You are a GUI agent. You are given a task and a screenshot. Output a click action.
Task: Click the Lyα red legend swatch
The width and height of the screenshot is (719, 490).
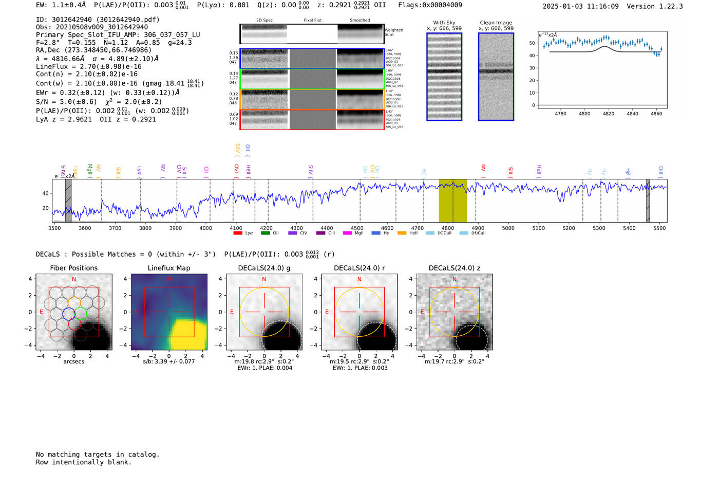click(x=238, y=233)
